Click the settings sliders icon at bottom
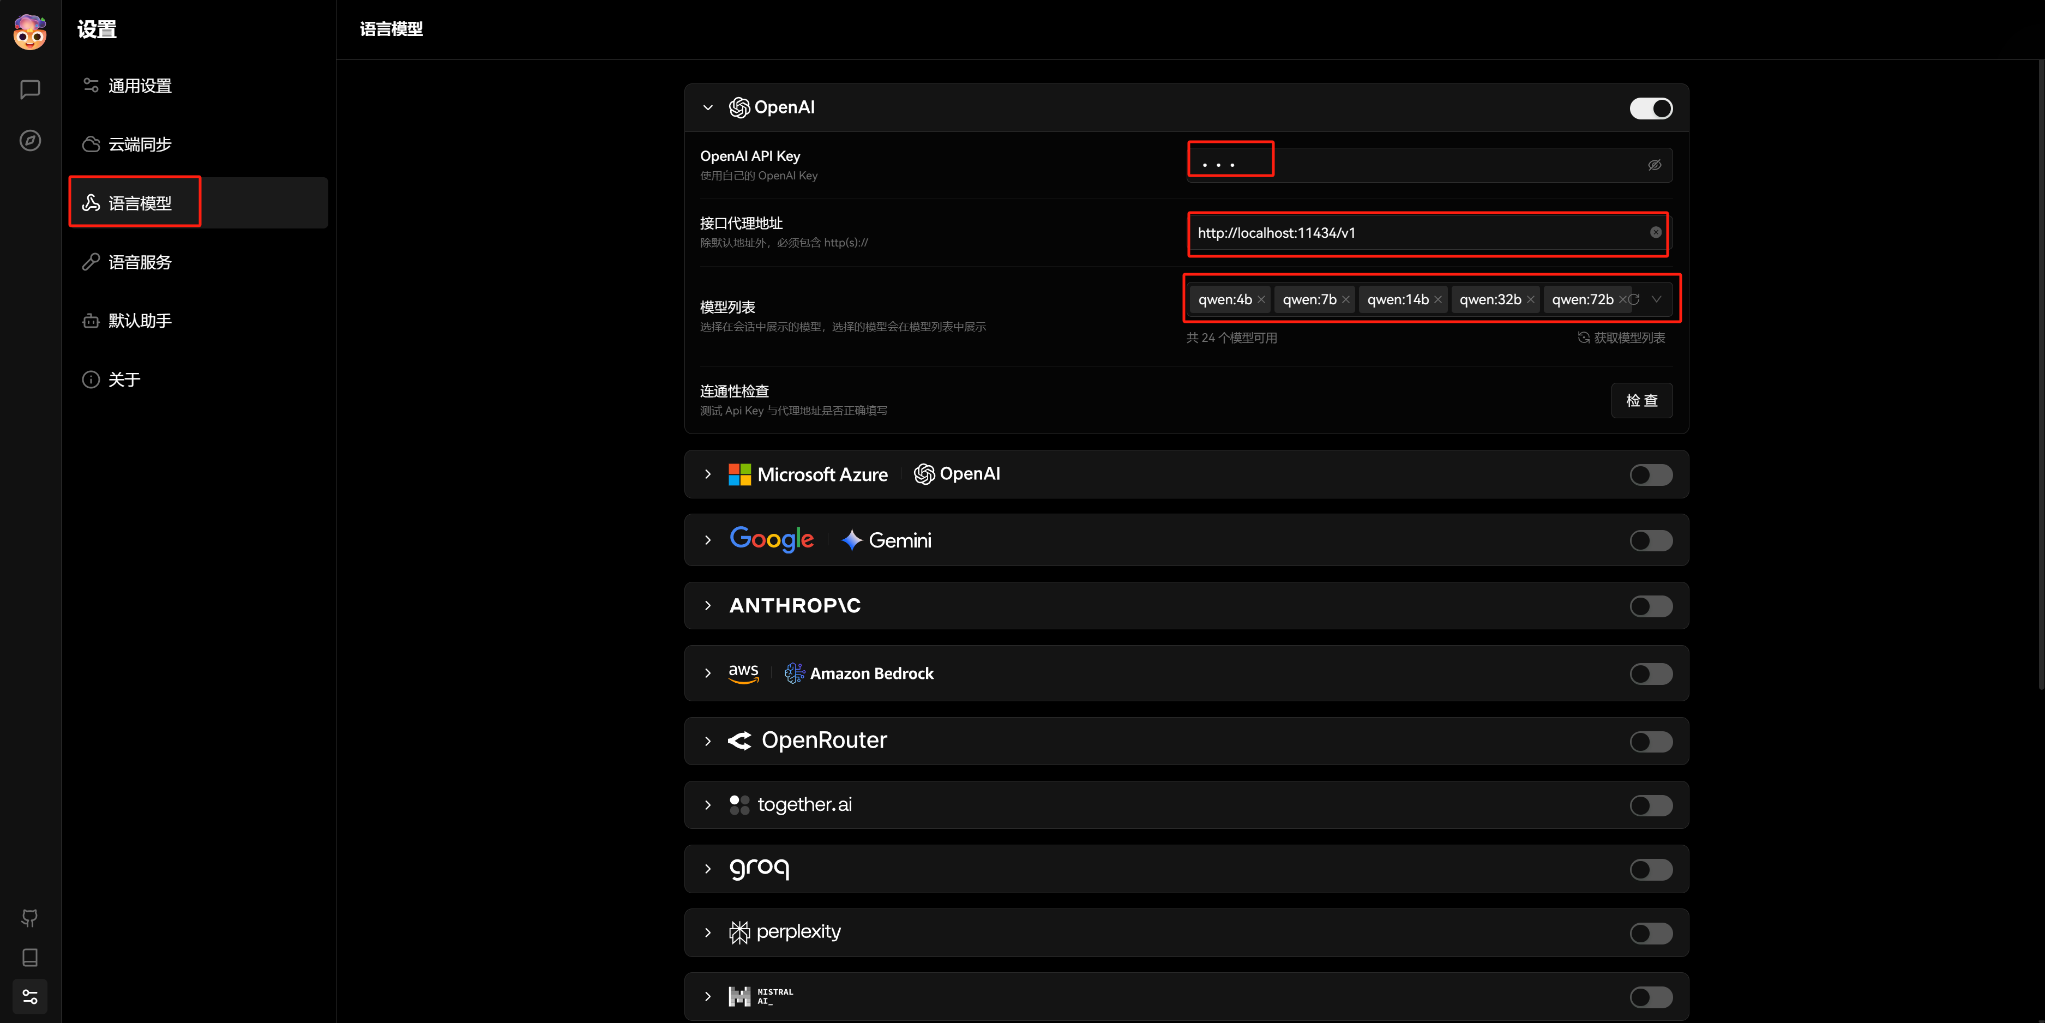Viewport: 2045px width, 1023px height. pos(30,997)
